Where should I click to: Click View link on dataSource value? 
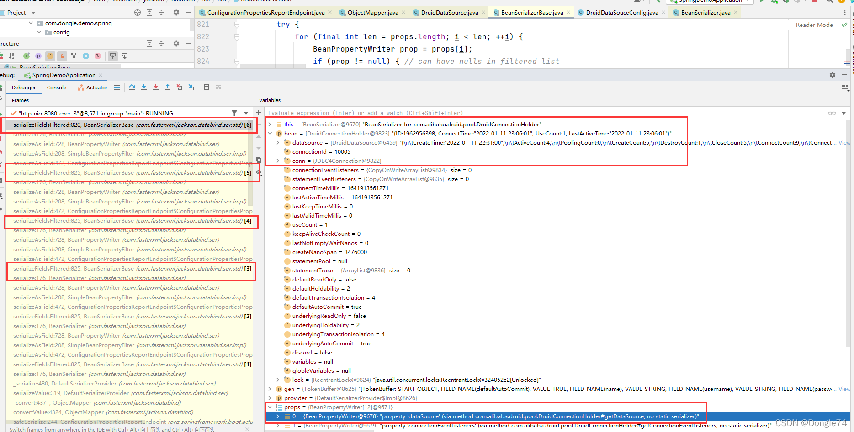point(844,143)
